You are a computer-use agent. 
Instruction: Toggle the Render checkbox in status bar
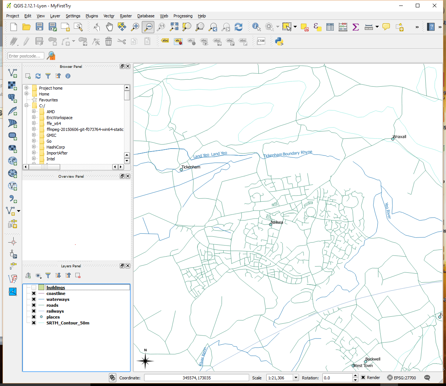[x=363, y=378]
